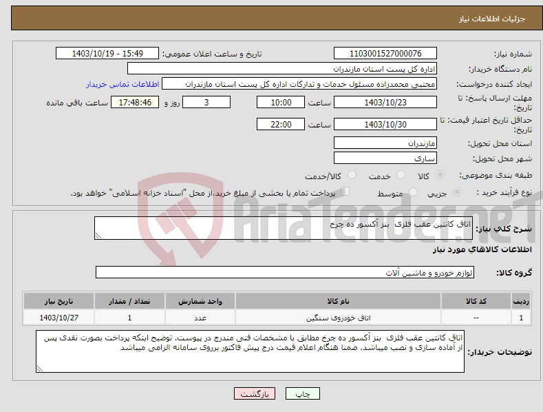Select the خدمت radio button

coord(401,175)
